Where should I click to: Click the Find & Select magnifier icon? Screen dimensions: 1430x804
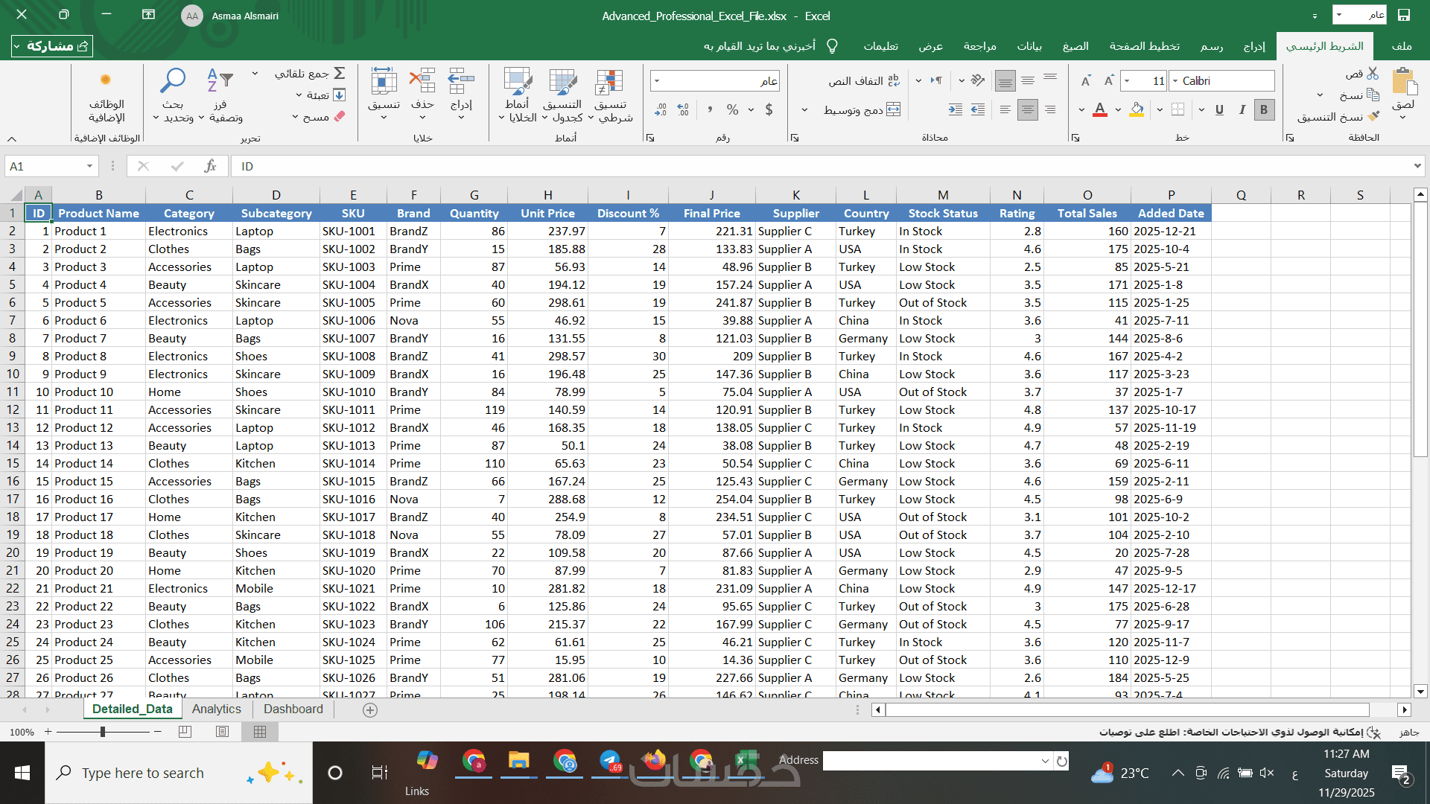[174, 80]
